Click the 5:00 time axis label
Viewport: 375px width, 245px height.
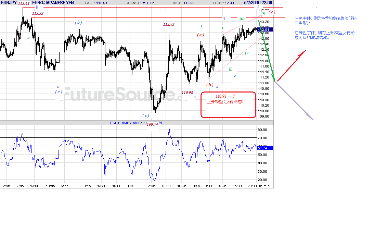click(210, 186)
